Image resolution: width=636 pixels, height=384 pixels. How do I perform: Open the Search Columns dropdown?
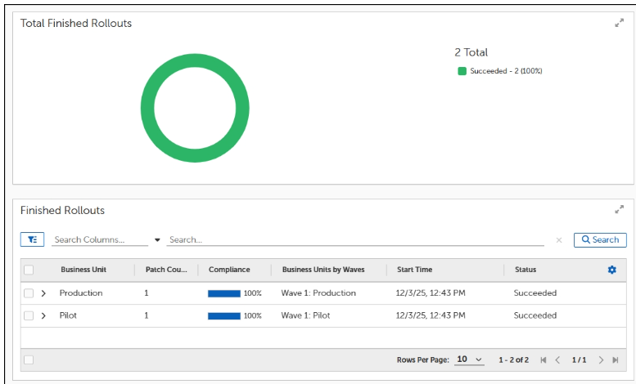point(157,240)
